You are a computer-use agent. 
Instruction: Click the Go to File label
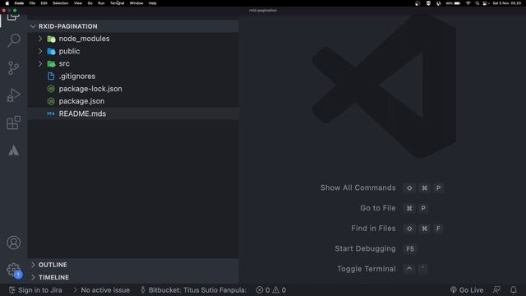click(x=378, y=208)
